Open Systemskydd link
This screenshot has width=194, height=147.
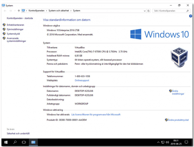click(13, 34)
